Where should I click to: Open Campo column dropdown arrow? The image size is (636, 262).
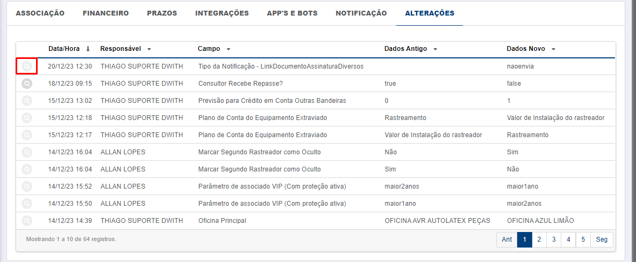click(x=228, y=49)
